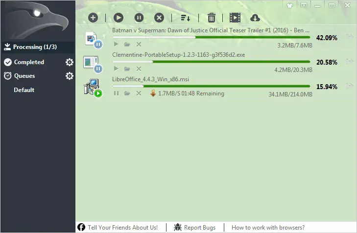Remove the LibreOffice msi download
The image size is (357, 233).
click(139, 93)
